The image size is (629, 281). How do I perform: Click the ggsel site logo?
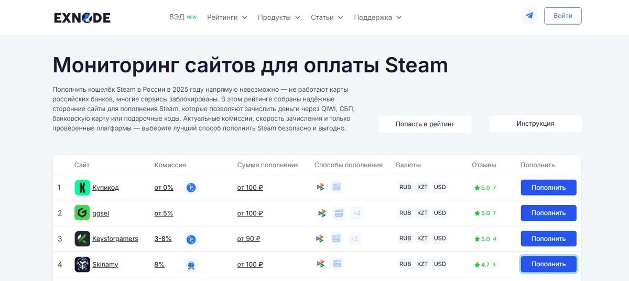82,213
